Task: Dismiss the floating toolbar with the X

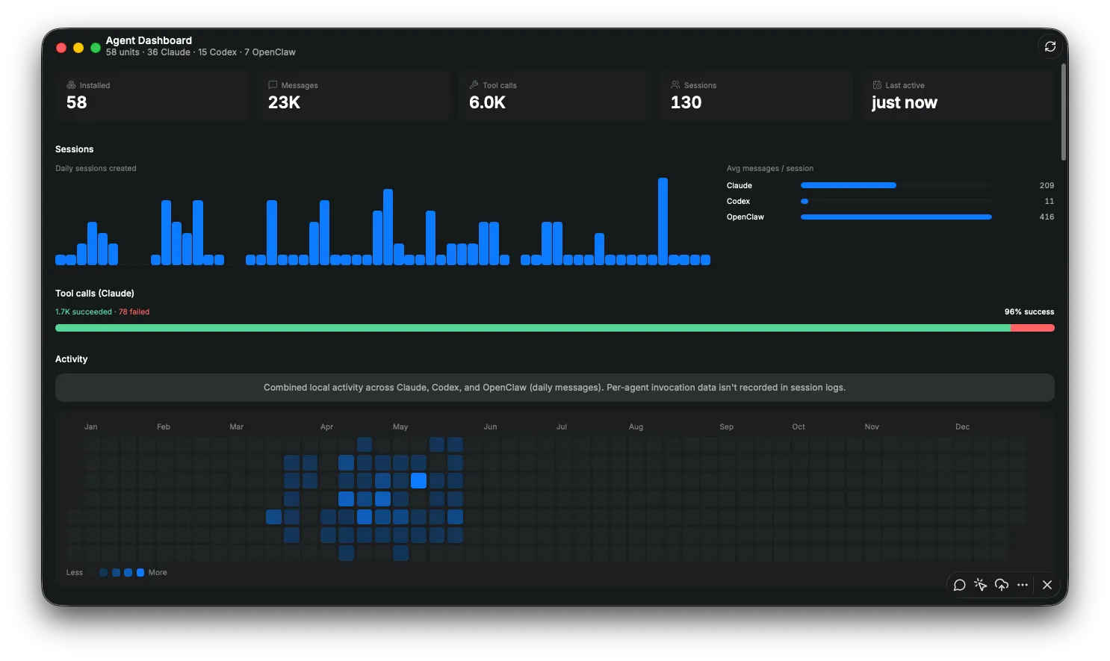Action: click(1047, 585)
